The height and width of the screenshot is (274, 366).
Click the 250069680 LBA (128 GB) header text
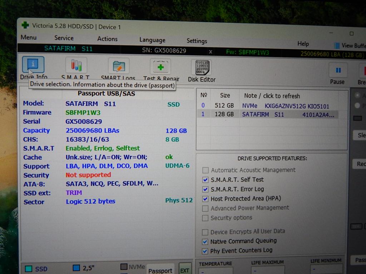(x=332, y=54)
